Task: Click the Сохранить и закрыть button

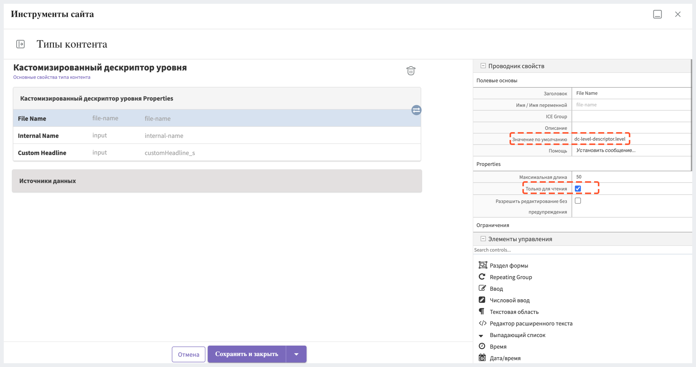Action: point(247,354)
